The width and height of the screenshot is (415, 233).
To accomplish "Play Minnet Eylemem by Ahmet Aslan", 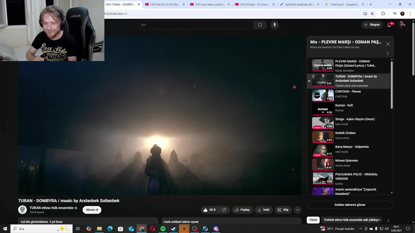I will pos(349,165).
